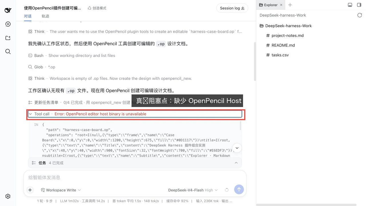Click the message '工作区确认无现有 .op 文件'

[x=102, y=91]
